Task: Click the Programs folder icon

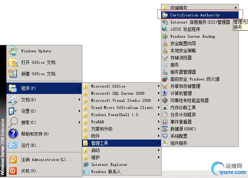Action: [x=13, y=88]
